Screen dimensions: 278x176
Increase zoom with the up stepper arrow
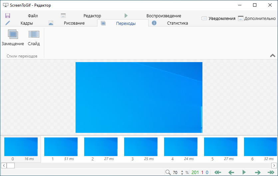pyautogui.click(x=182, y=171)
